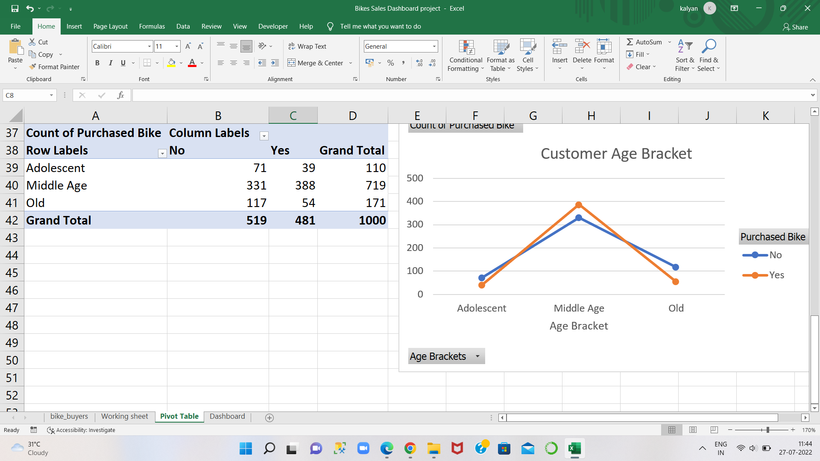This screenshot has height=461, width=820.
Task: Open the Sort & Filter menu
Action: [684, 55]
